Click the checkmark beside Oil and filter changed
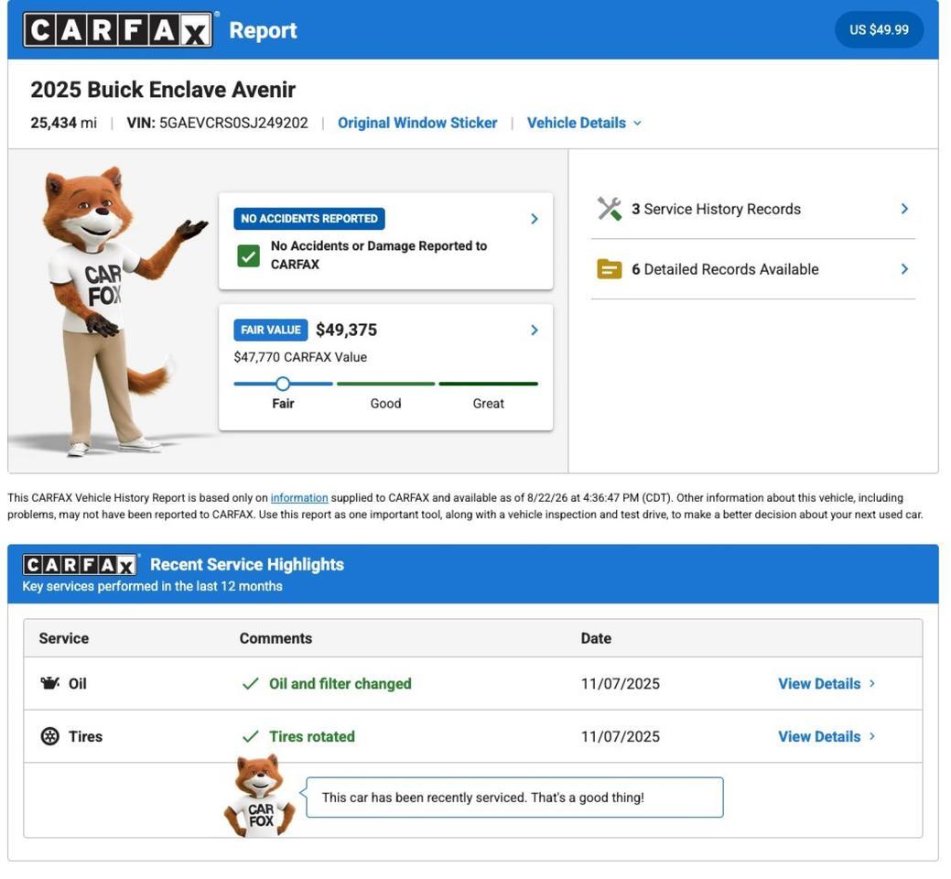This screenshot has width=951, height=879. (251, 684)
